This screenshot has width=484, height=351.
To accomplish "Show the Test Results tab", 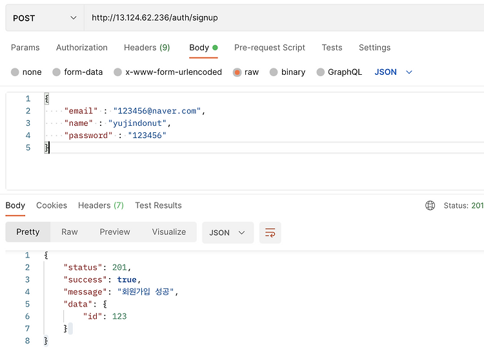I will 158,206.
